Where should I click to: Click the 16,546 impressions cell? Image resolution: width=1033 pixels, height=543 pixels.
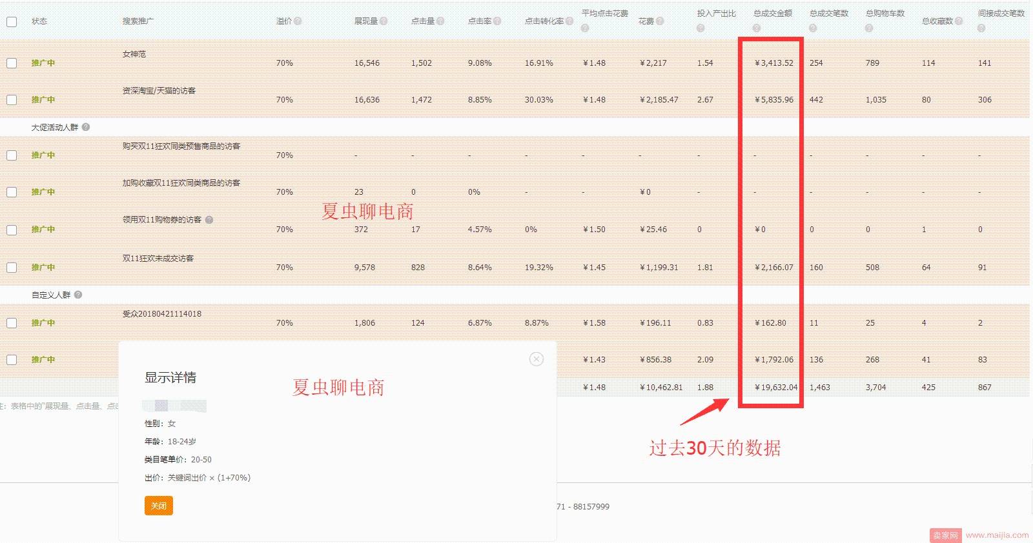367,63
